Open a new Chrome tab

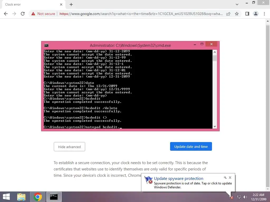[x=71, y=4]
